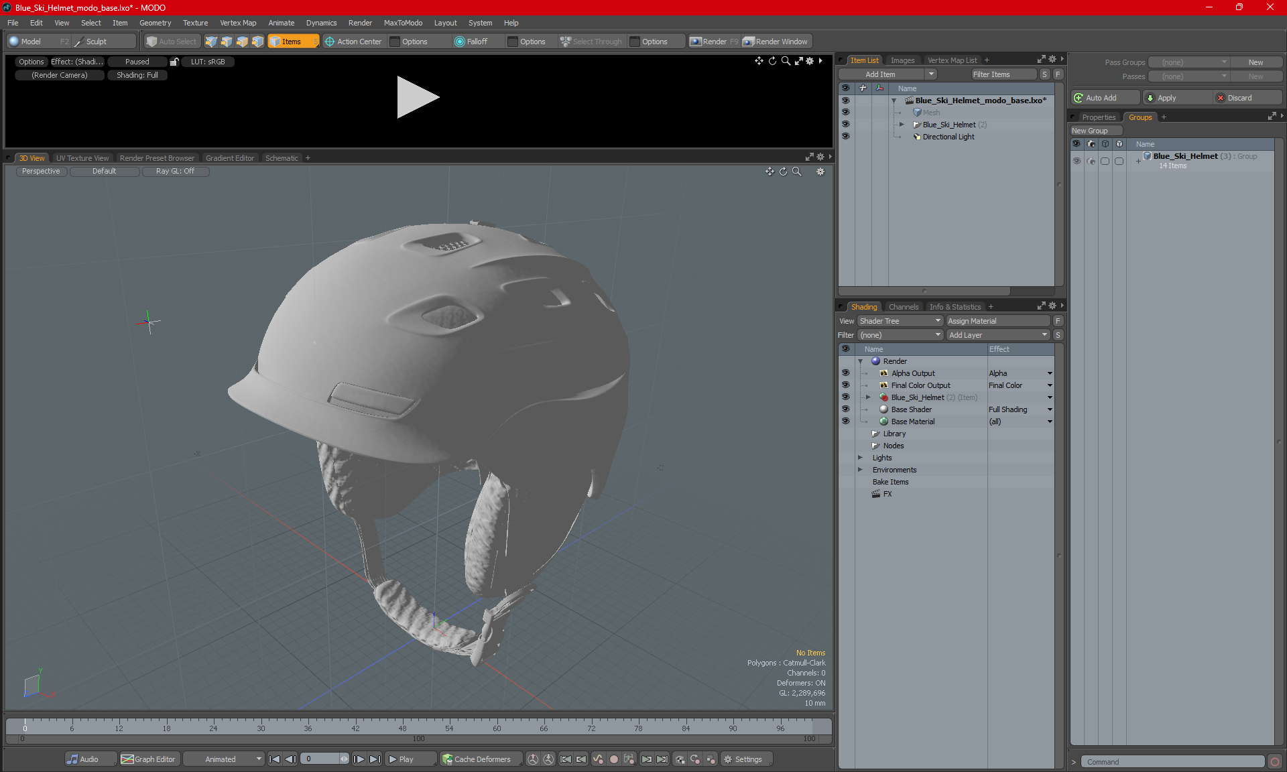This screenshot has width=1287, height=772.
Task: Click the Action Center icon
Action: 329,42
